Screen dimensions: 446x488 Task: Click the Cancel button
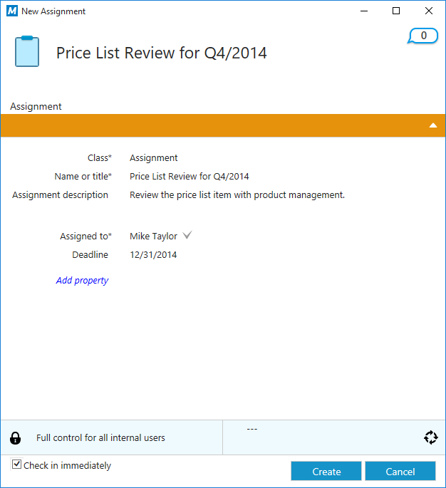coord(400,472)
